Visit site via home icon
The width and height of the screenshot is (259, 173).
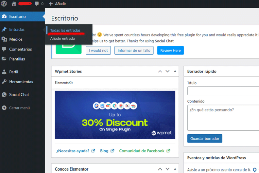click(14, 4)
